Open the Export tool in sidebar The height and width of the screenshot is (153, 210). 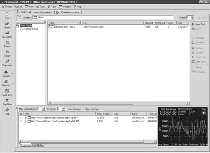pos(7,44)
